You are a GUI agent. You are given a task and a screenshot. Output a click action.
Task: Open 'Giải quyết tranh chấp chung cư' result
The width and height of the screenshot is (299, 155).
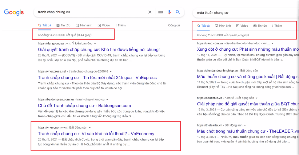99,50
